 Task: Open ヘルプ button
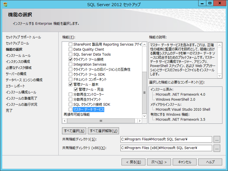(210, 162)
